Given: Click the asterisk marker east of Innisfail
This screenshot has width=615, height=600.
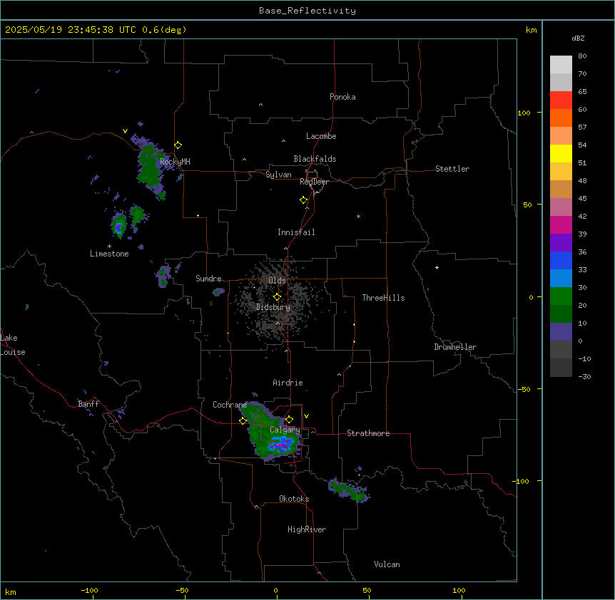Looking at the screenshot, I should click(x=358, y=216).
